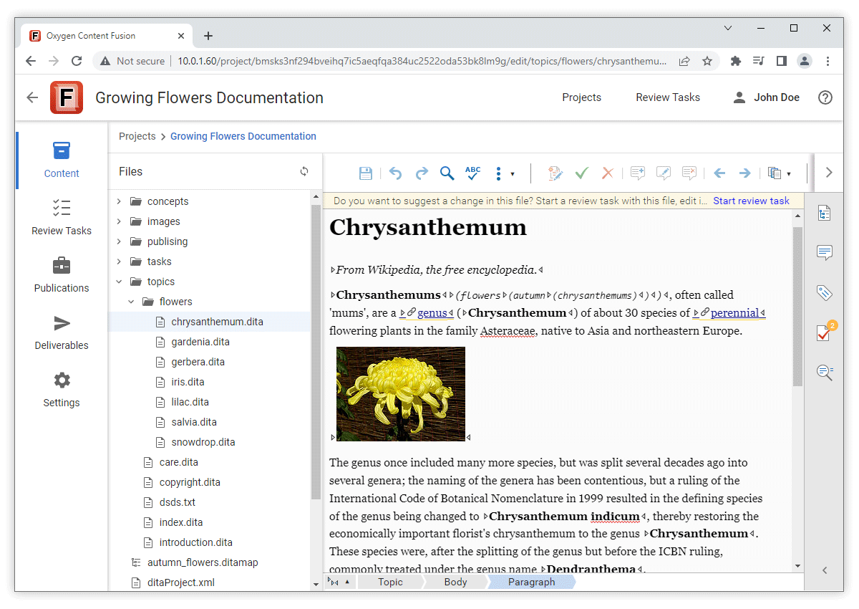Click the chrysanthemum flower image

pyautogui.click(x=401, y=393)
